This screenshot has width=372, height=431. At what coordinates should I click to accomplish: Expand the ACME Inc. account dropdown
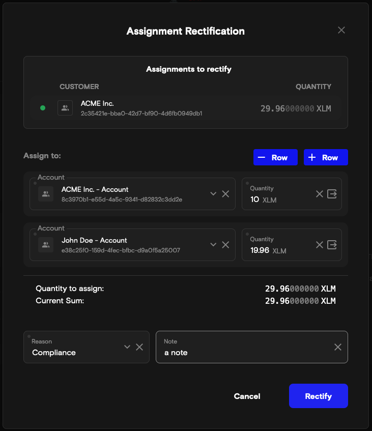coord(213,194)
